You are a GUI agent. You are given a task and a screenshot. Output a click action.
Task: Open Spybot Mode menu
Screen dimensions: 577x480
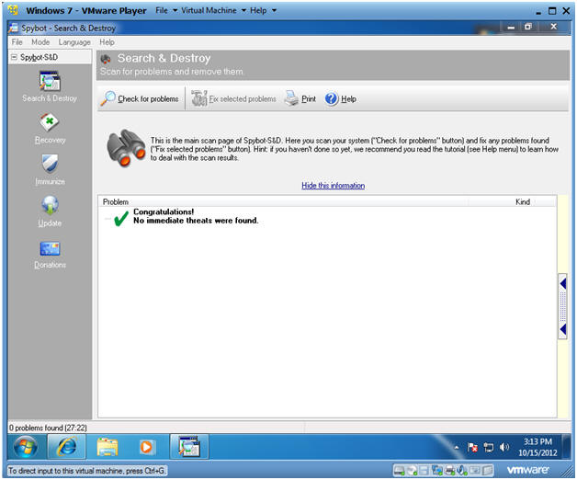[40, 42]
